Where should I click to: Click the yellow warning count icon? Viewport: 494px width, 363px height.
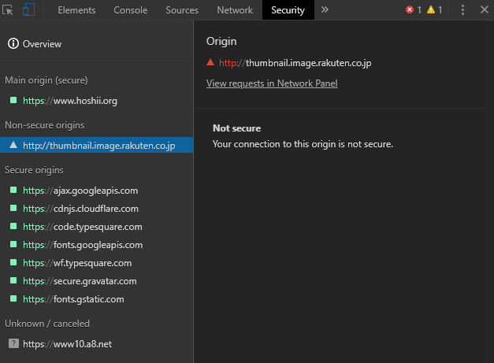click(x=435, y=10)
